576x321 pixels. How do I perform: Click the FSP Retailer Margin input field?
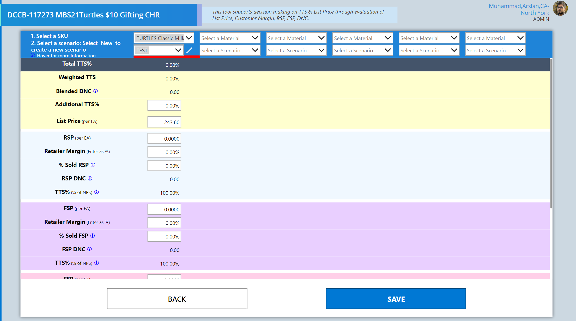pyautogui.click(x=164, y=223)
